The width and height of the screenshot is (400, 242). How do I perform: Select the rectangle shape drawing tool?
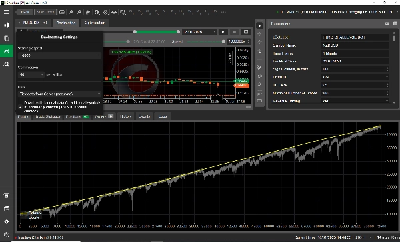pos(259,101)
